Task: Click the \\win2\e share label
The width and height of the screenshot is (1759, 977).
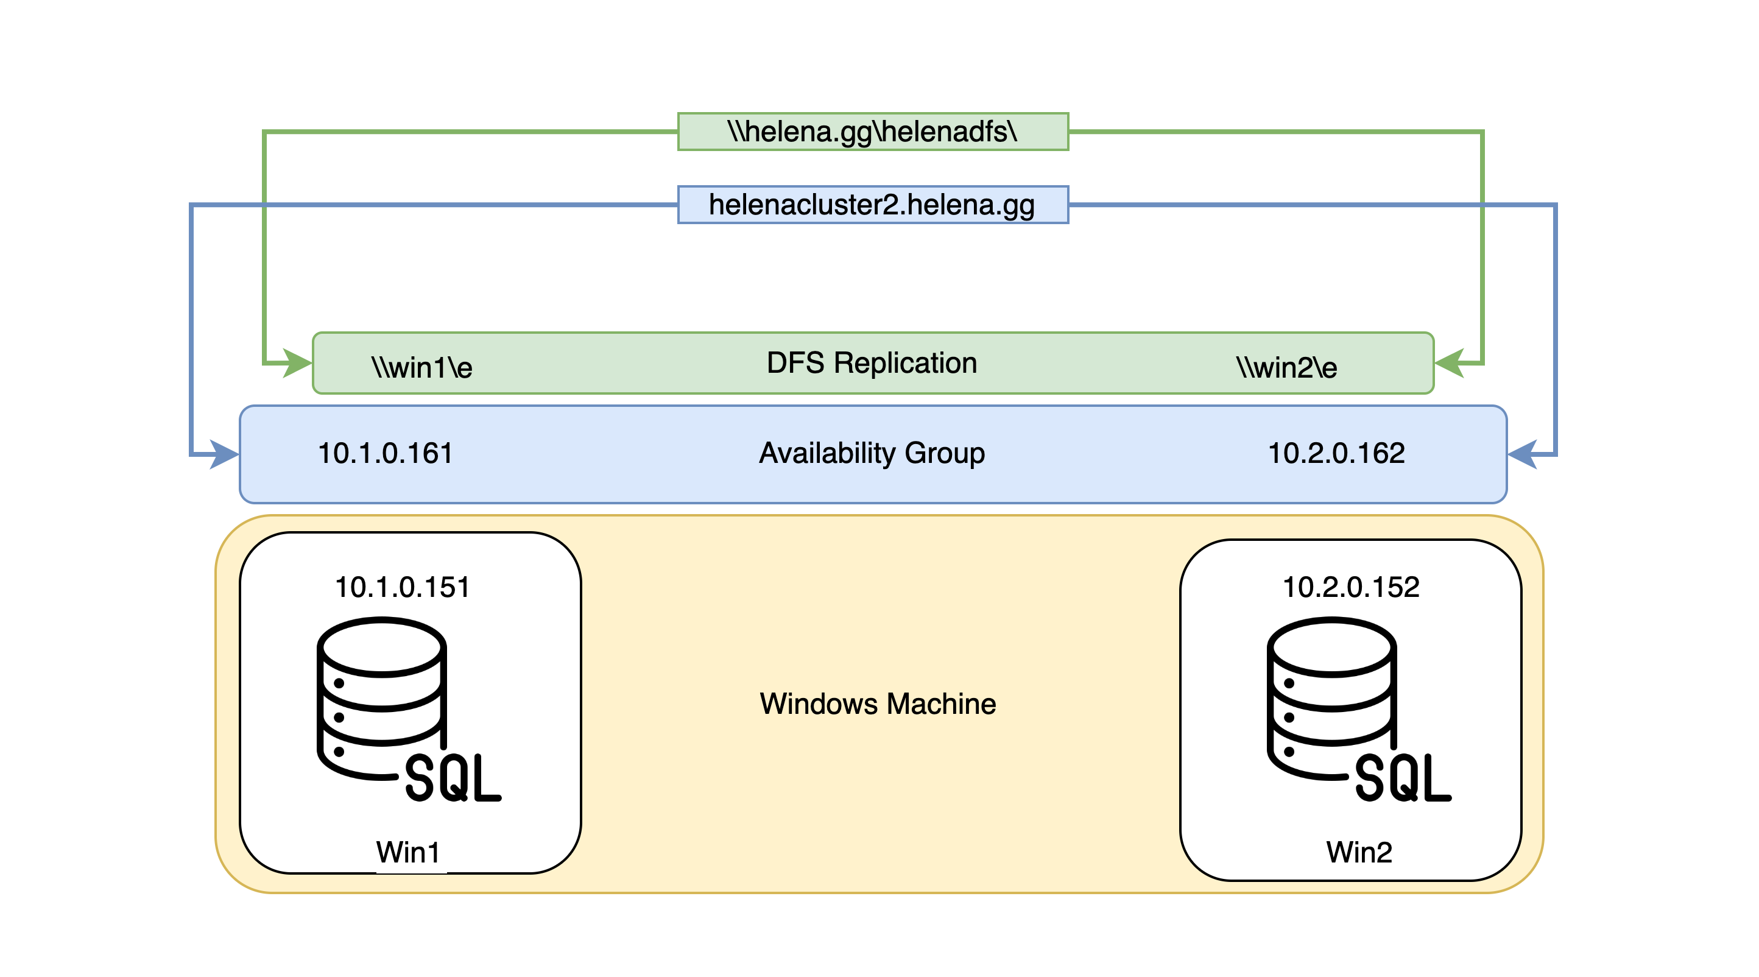Action: (x=1286, y=368)
